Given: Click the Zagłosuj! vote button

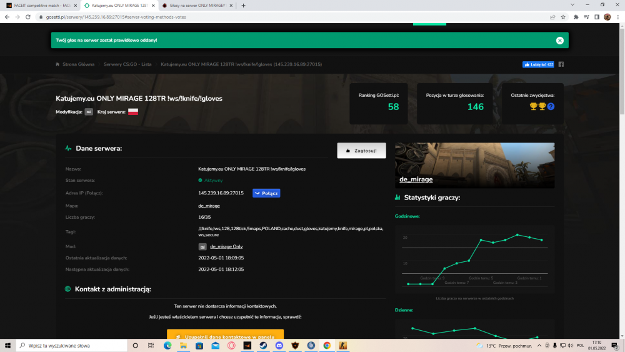Looking at the screenshot, I should (x=361, y=151).
